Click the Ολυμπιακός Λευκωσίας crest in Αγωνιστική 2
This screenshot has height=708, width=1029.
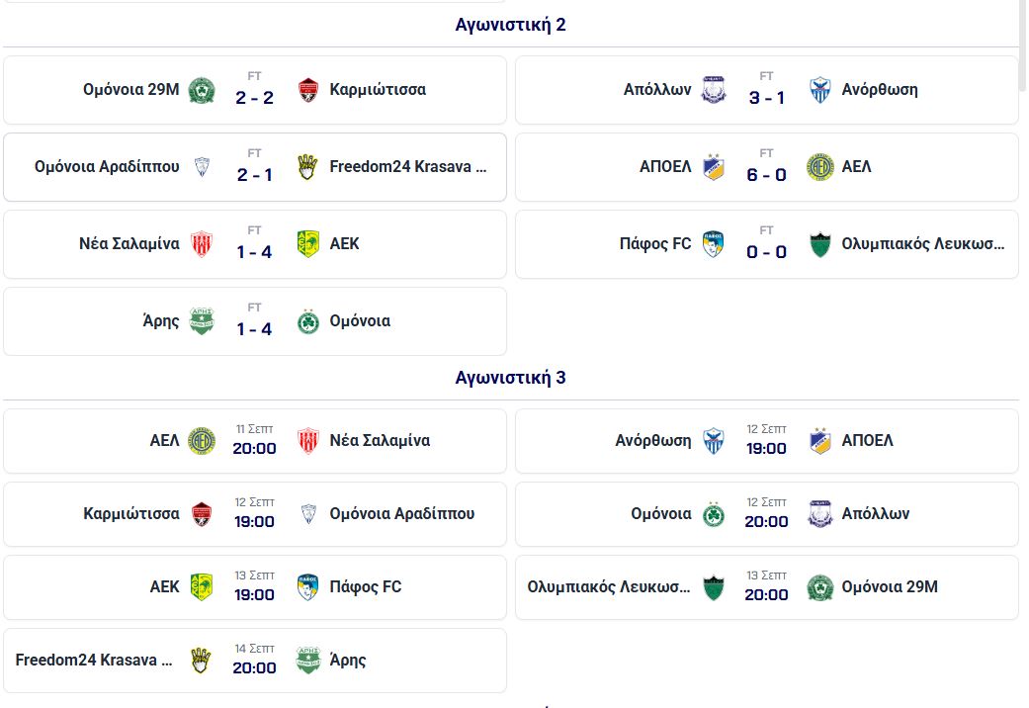click(x=820, y=244)
